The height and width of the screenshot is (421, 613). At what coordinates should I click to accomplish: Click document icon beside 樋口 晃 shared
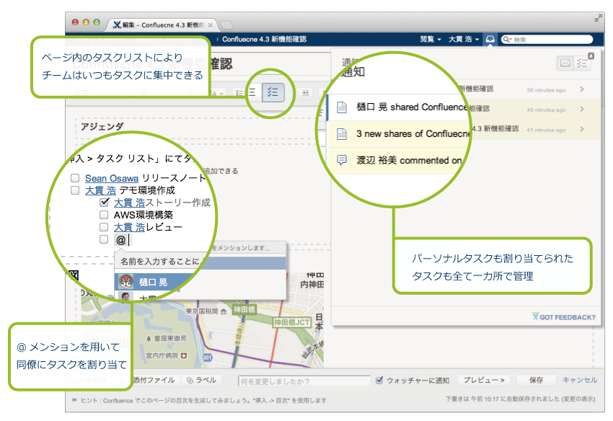[342, 107]
